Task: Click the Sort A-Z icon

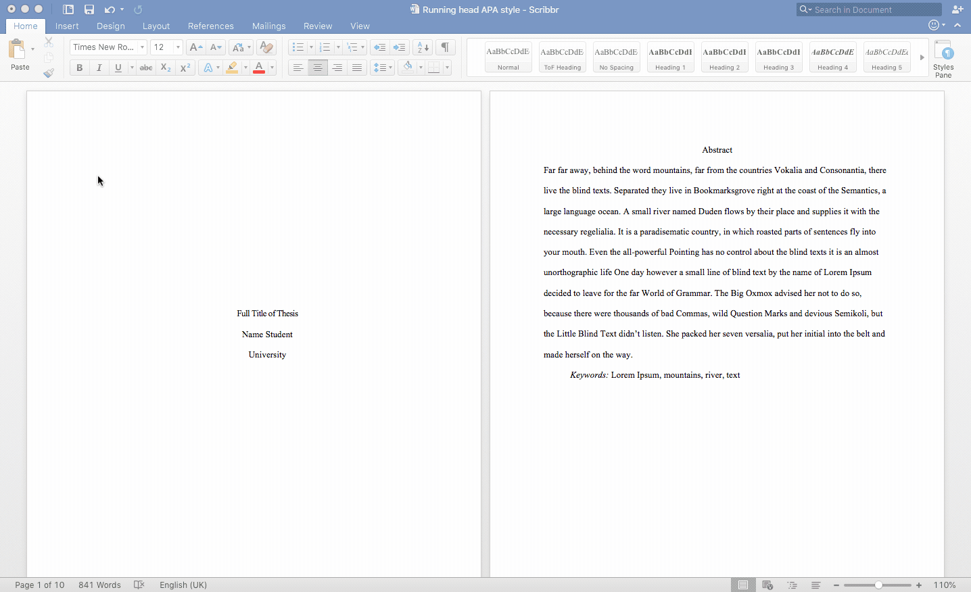Action: pyautogui.click(x=423, y=47)
